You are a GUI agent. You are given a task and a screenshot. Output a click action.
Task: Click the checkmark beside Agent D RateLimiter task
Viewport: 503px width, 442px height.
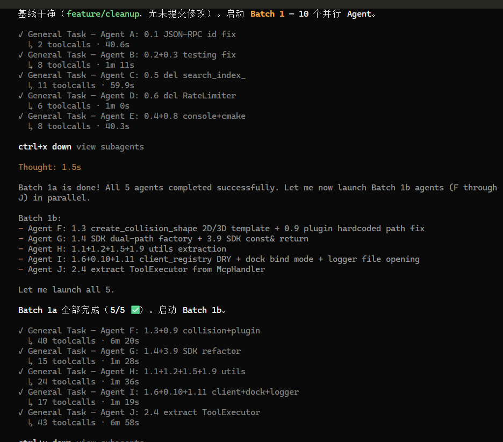click(x=21, y=96)
